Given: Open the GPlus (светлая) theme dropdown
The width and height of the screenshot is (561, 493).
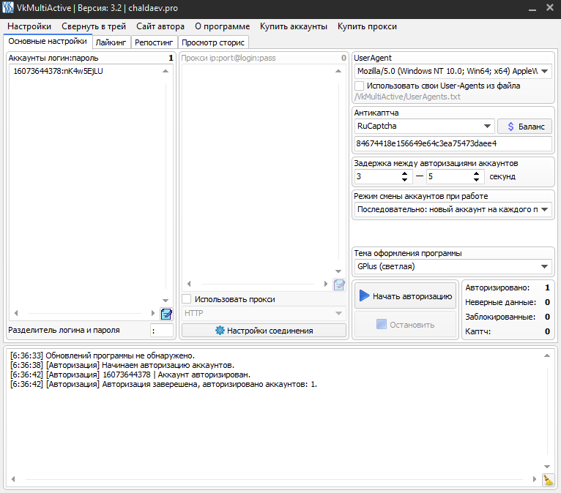Looking at the screenshot, I should [544, 267].
